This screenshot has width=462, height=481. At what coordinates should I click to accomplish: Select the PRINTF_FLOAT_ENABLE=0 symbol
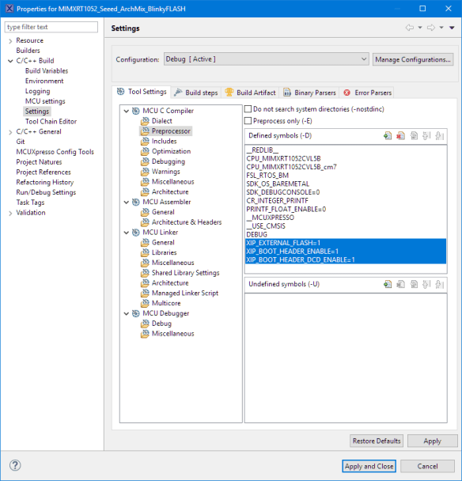pos(286,209)
